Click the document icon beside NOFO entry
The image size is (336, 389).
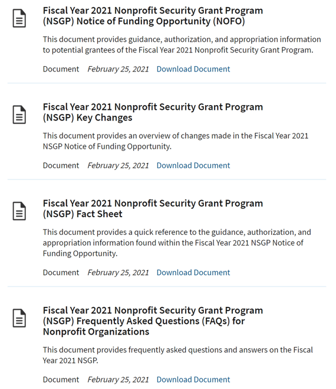(x=19, y=18)
